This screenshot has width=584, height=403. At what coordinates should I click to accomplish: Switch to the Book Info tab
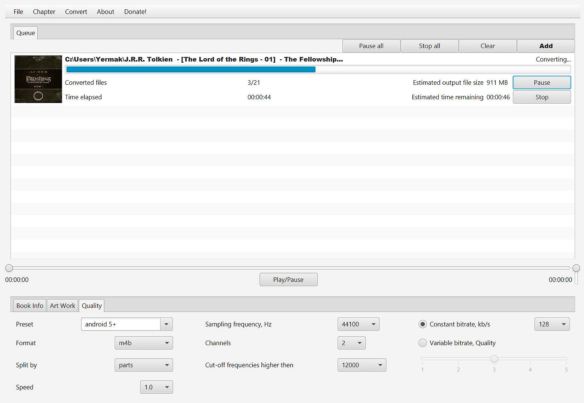click(29, 306)
